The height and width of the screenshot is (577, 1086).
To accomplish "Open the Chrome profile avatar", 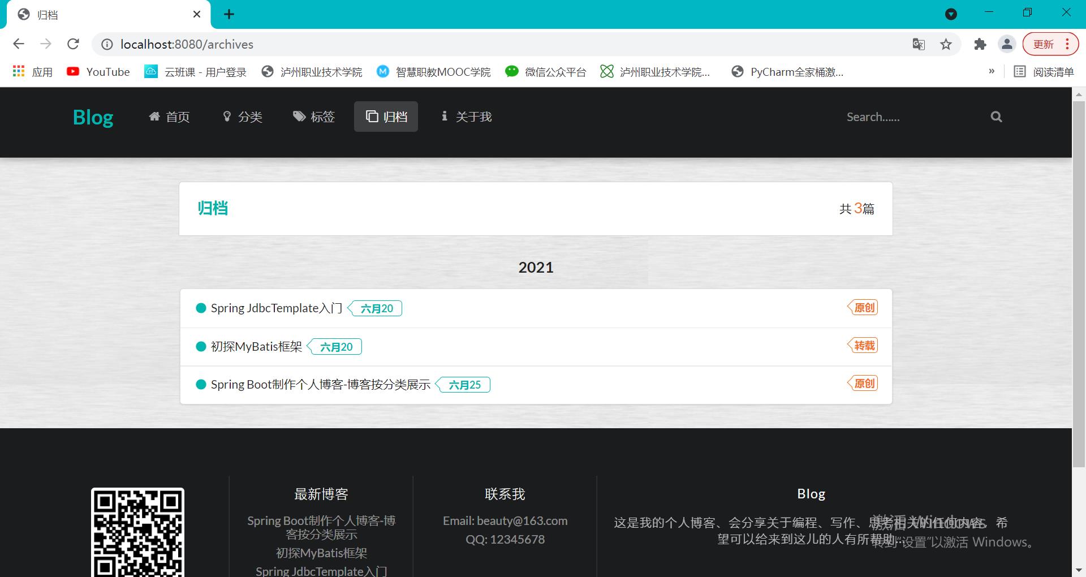I will pos(1007,44).
